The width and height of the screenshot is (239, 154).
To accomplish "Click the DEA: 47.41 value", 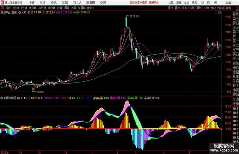I will pos(37,98).
